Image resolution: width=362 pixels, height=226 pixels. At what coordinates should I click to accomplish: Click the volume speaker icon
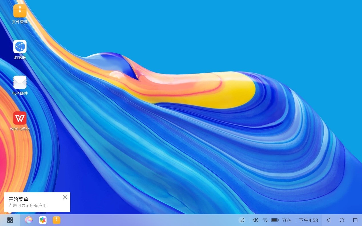click(255, 220)
